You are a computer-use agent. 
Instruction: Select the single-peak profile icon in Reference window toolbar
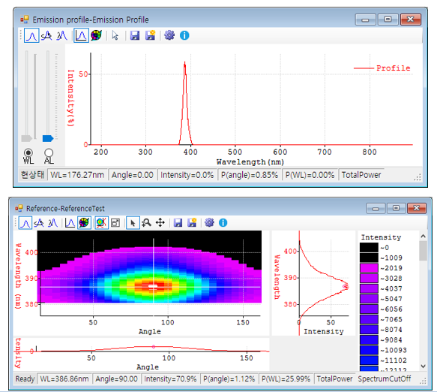[25, 223]
